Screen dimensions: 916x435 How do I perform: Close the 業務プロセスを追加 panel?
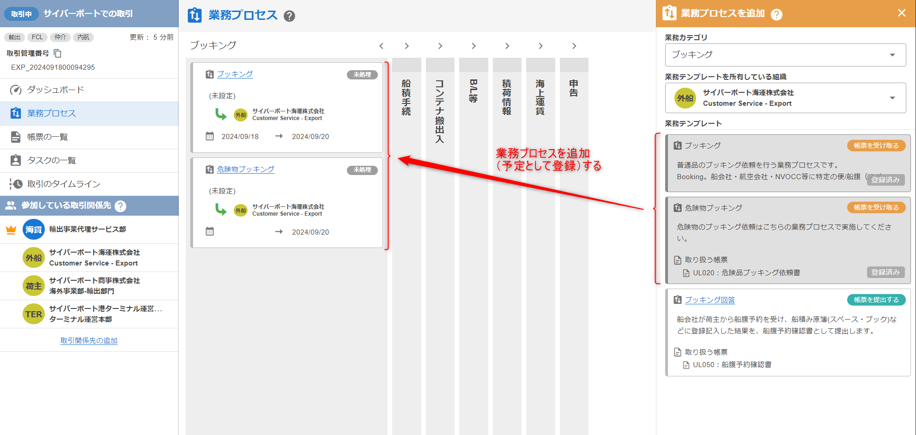pyautogui.click(x=901, y=13)
